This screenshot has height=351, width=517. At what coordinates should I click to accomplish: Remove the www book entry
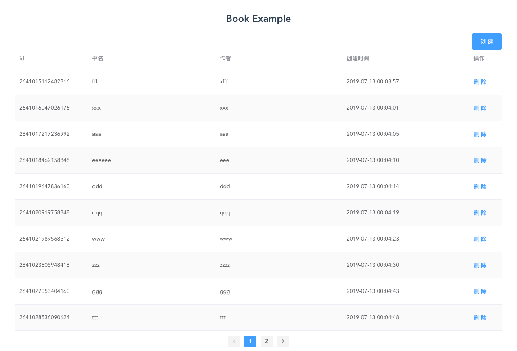(x=480, y=239)
